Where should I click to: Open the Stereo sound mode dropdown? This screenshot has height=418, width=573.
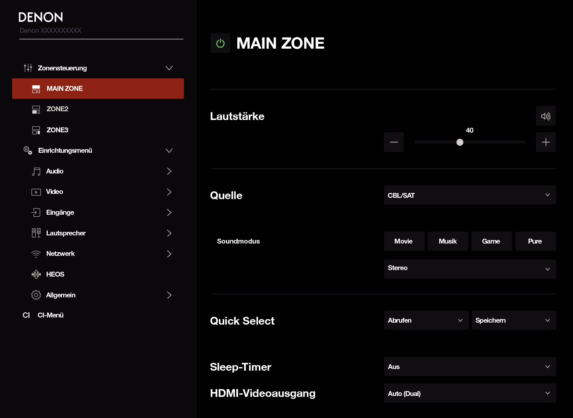469,269
